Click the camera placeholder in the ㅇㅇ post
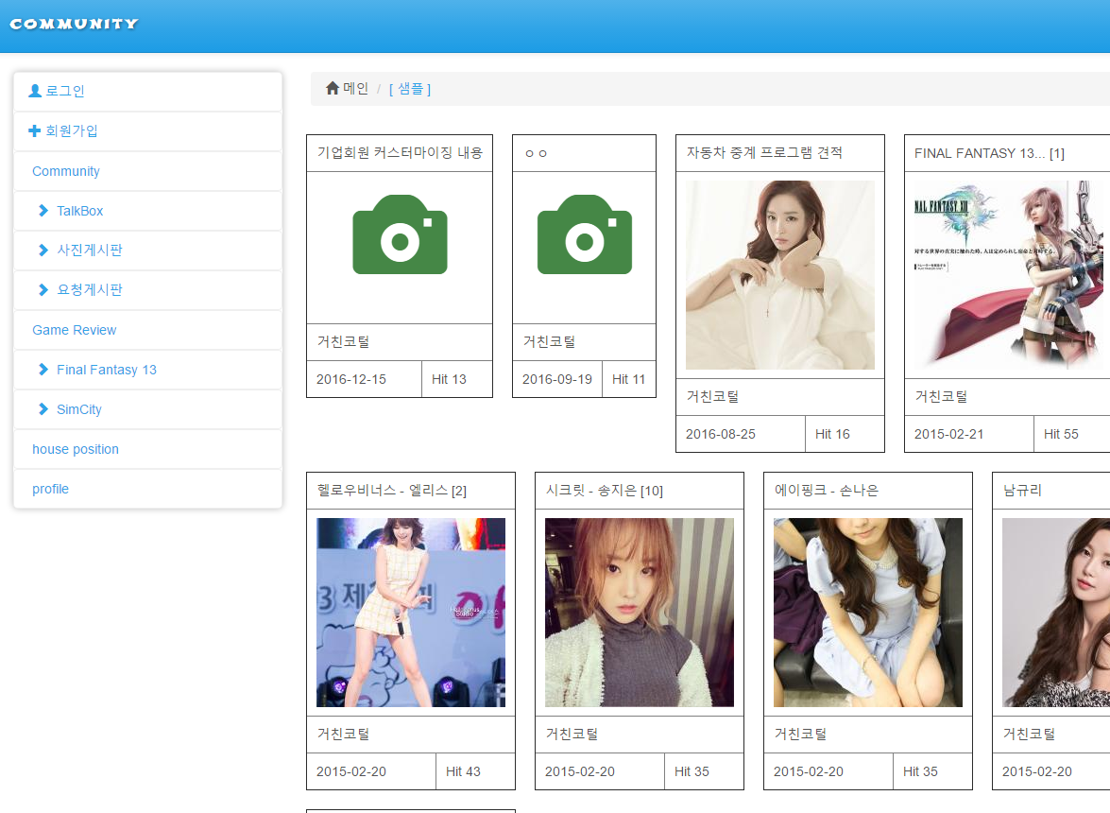Screen dimensions: 1110x813 click(x=584, y=234)
